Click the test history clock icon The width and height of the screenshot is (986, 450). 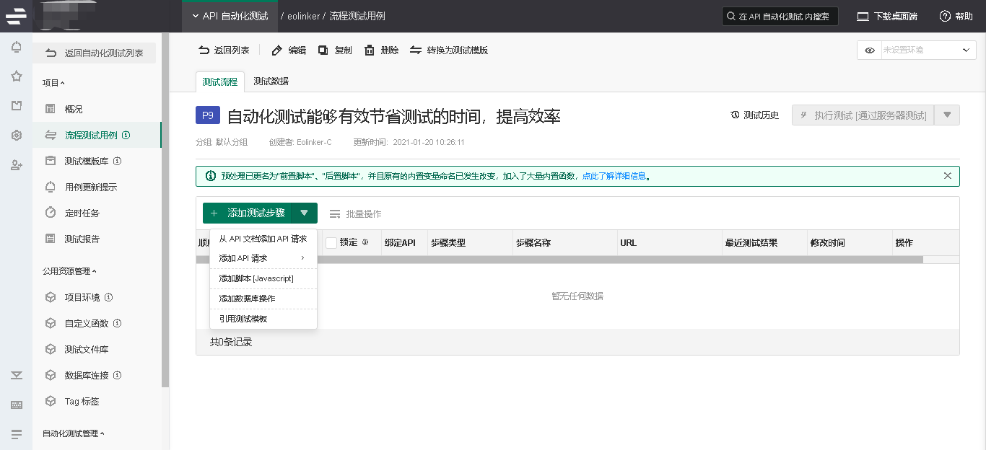coord(735,115)
